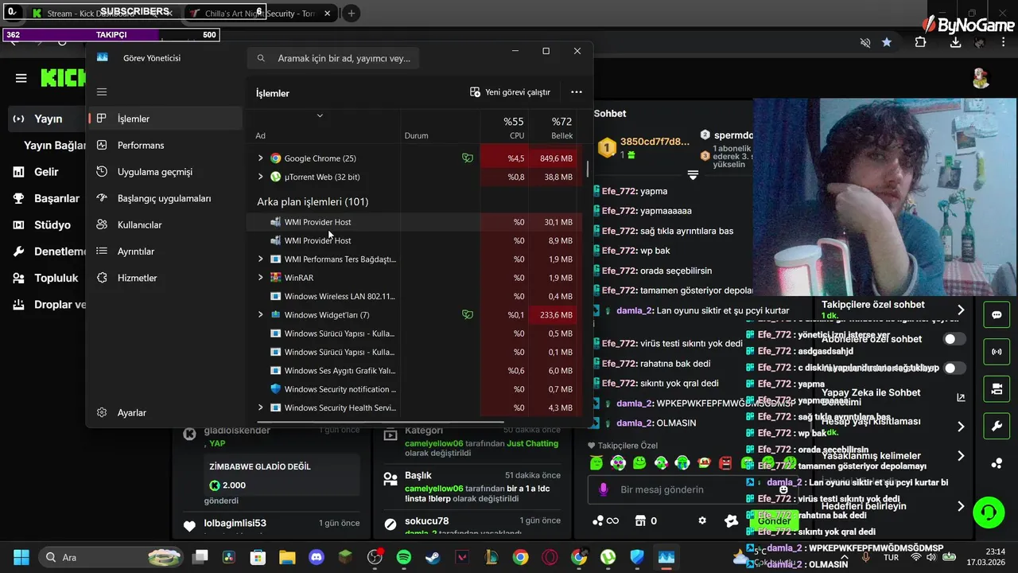Screen dimensions: 1018x573
Task: Open Discord from the taskbar
Action: coord(317,557)
